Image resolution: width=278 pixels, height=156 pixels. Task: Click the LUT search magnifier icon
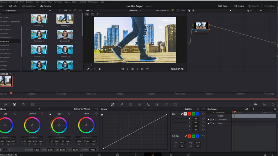pos(75,11)
